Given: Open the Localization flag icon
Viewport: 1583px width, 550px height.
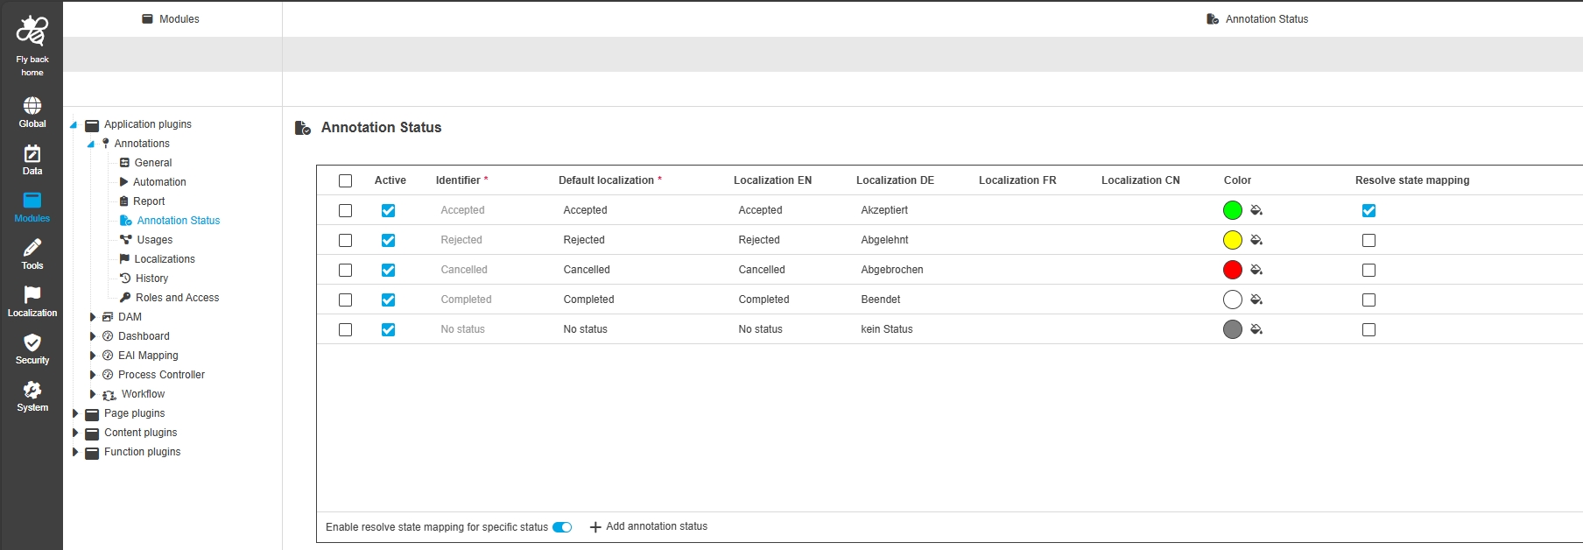Looking at the screenshot, I should [x=32, y=296].
